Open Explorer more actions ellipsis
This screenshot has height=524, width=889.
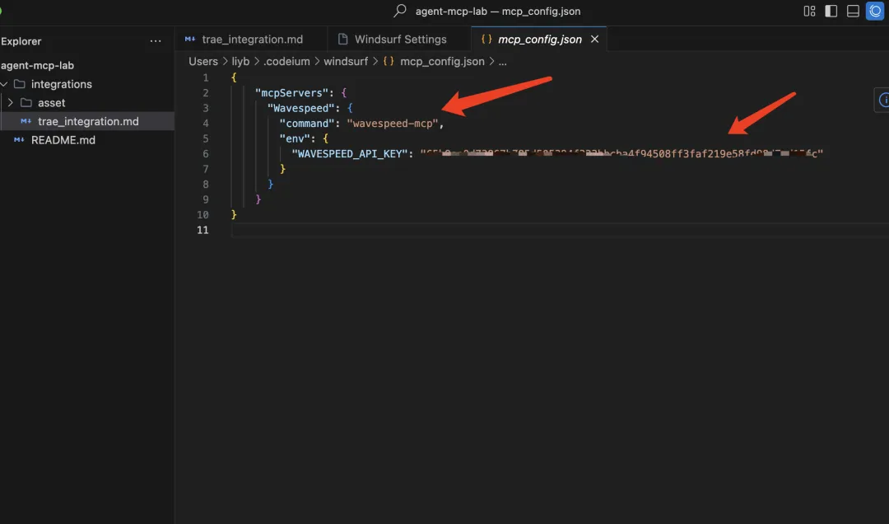pyautogui.click(x=156, y=41)
